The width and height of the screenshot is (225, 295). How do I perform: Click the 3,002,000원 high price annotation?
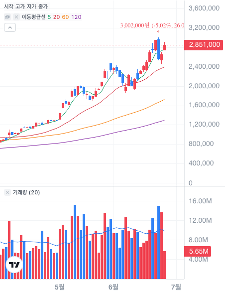pos(152,25)
